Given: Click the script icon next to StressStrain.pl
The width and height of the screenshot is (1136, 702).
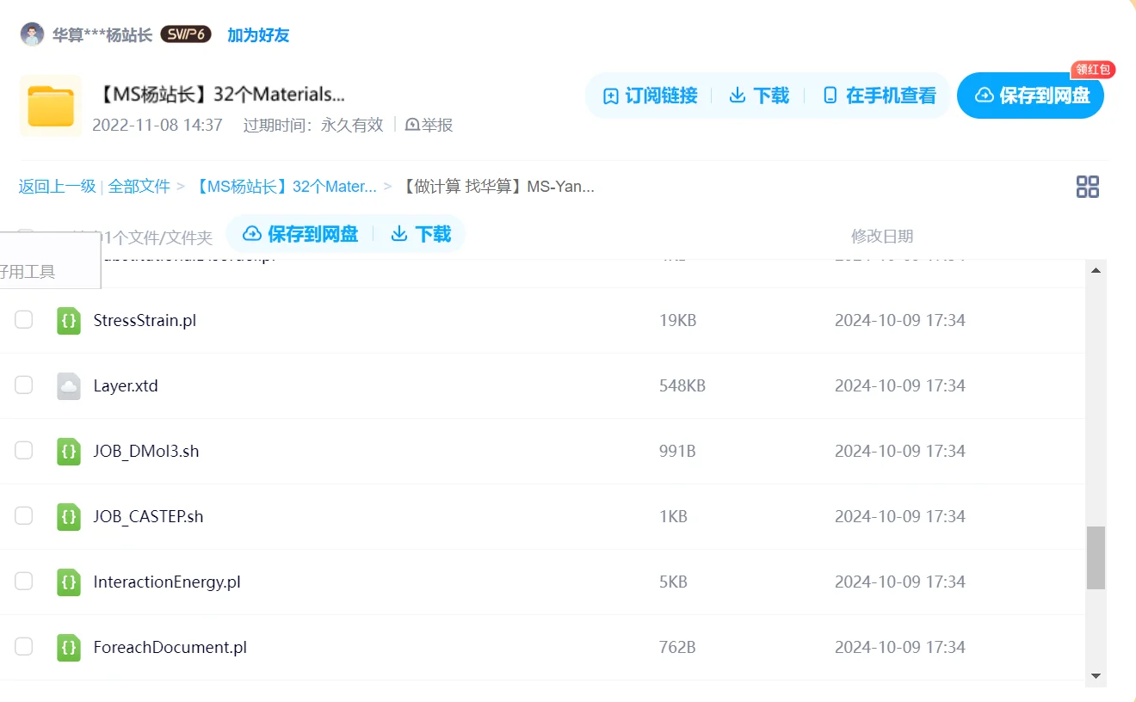Looking at the screenshot, I should coord(68,319).
